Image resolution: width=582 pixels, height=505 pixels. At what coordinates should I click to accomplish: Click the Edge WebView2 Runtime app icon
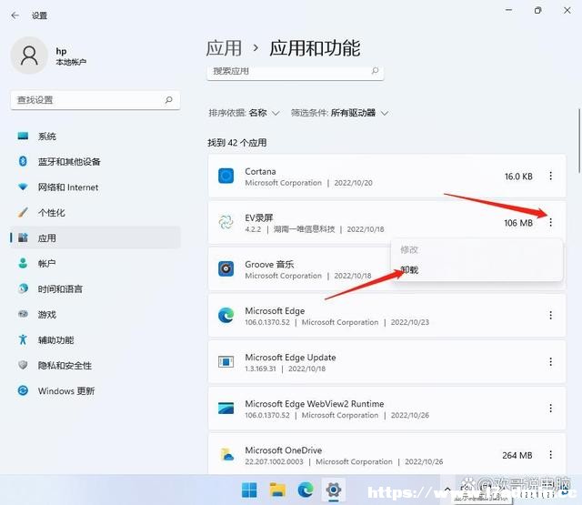[226, 409]
